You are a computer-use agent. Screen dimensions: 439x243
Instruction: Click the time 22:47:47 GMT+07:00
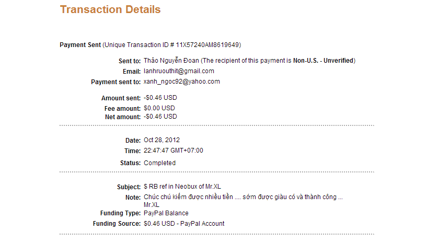pos(173,151)
